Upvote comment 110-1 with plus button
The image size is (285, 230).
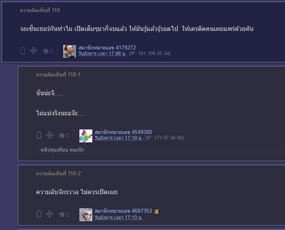tap(50, 136)
